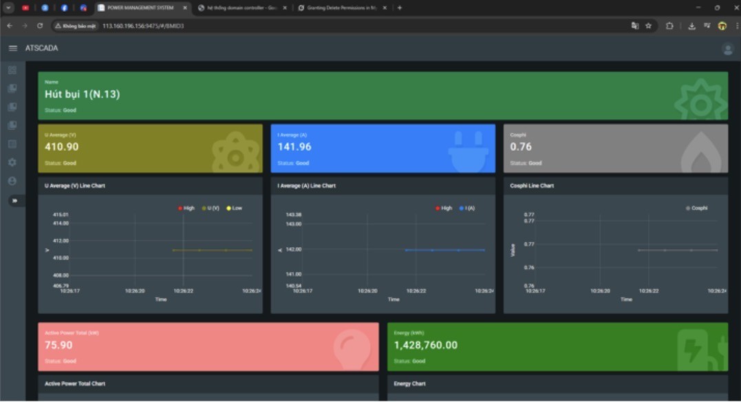741x402 pixels.
Task: Open the user profile avatar in the ATSCADA header
Action: coord(727,49)
